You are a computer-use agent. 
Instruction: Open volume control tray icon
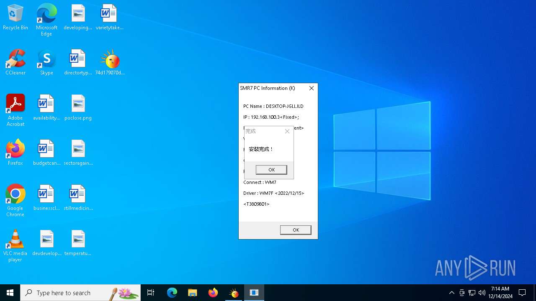pos(482,293)
